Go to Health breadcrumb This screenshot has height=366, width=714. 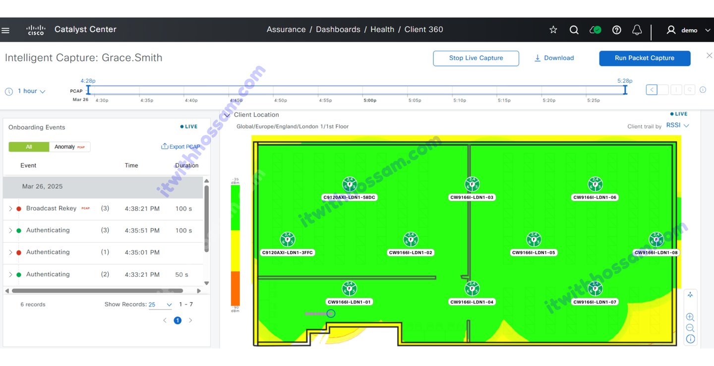click(382, 30)
